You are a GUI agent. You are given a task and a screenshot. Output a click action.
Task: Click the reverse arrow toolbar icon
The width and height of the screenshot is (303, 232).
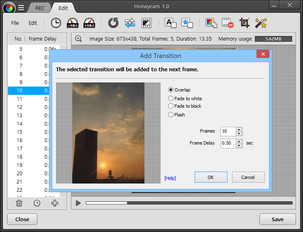point(113,23)
